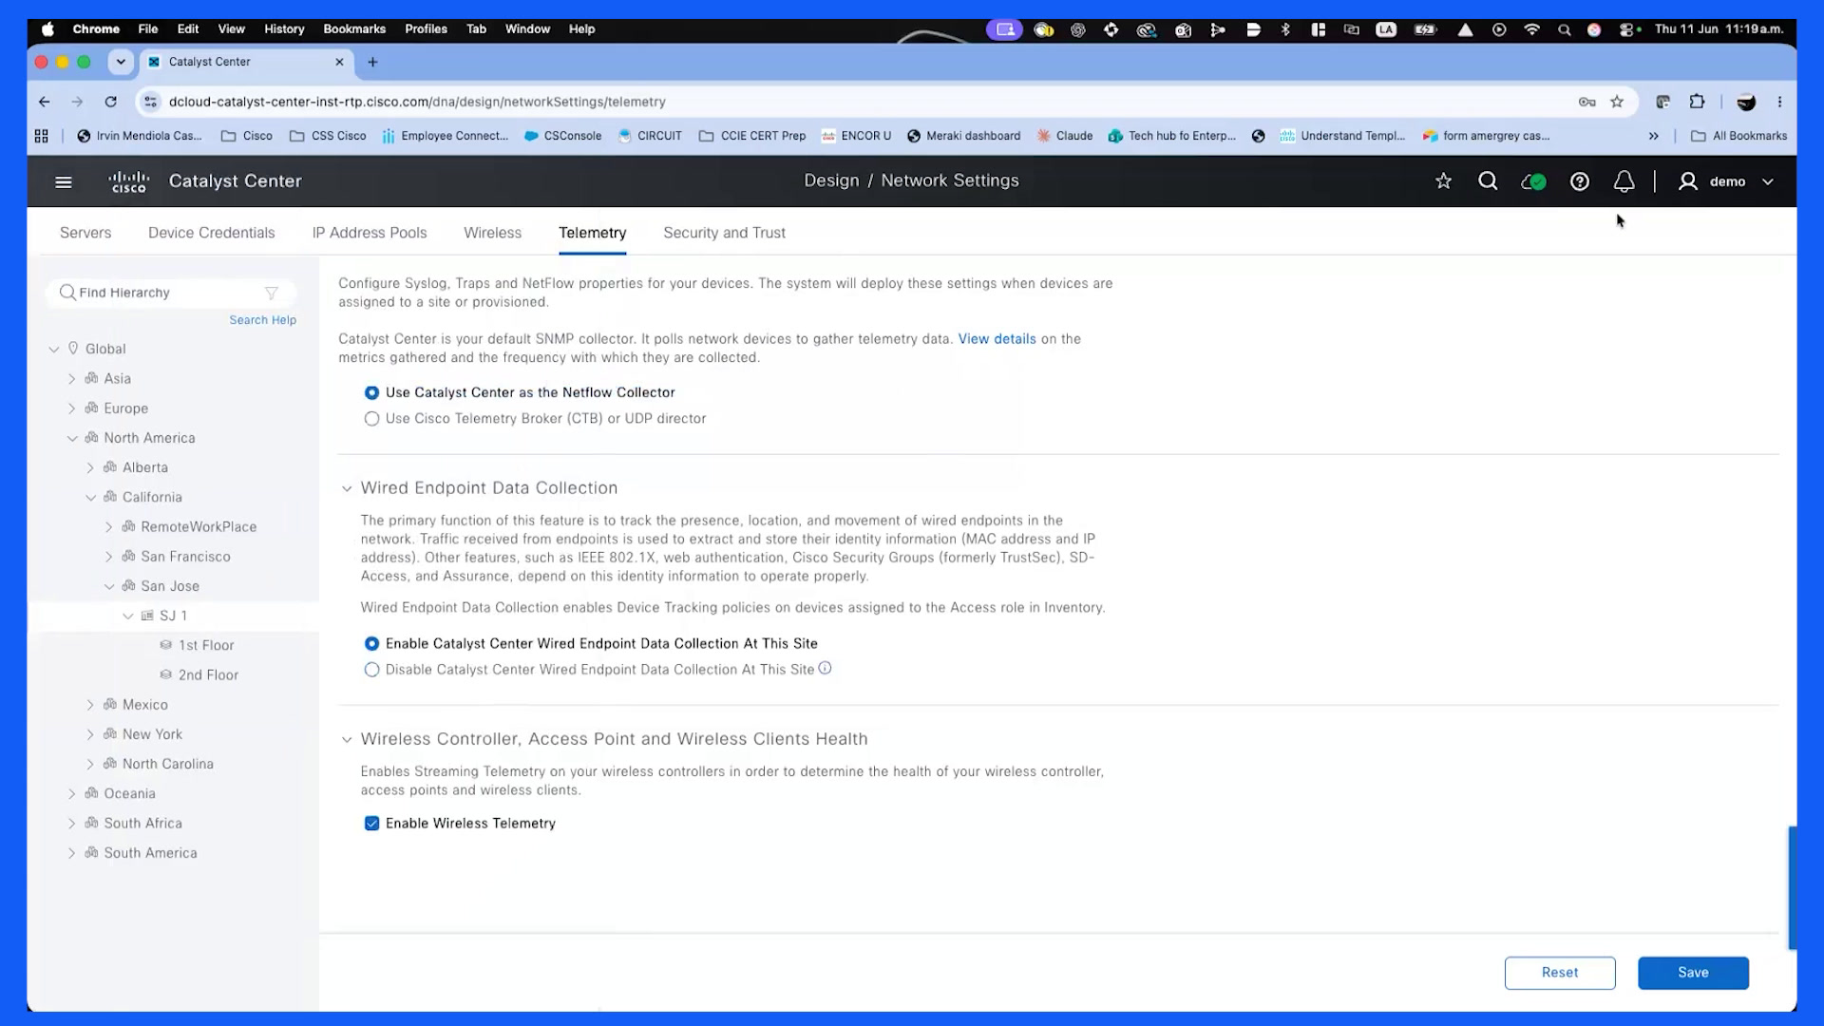
Task: Switch to the Device Credentials tab
Action: coord(211,233)
